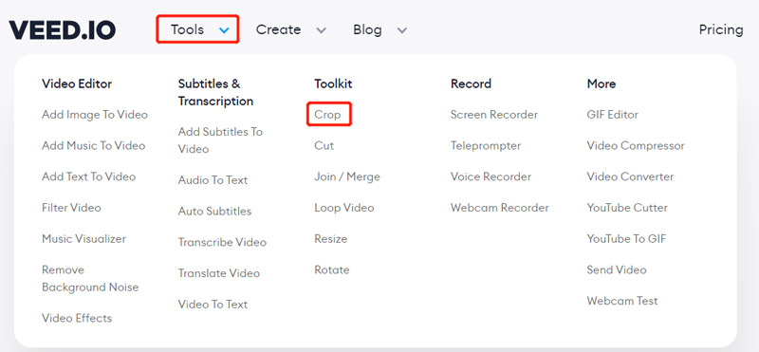The height and width of the screenshot is (352, 759).
Task: Choose Loop Video
Action: (x=344, y=208)
